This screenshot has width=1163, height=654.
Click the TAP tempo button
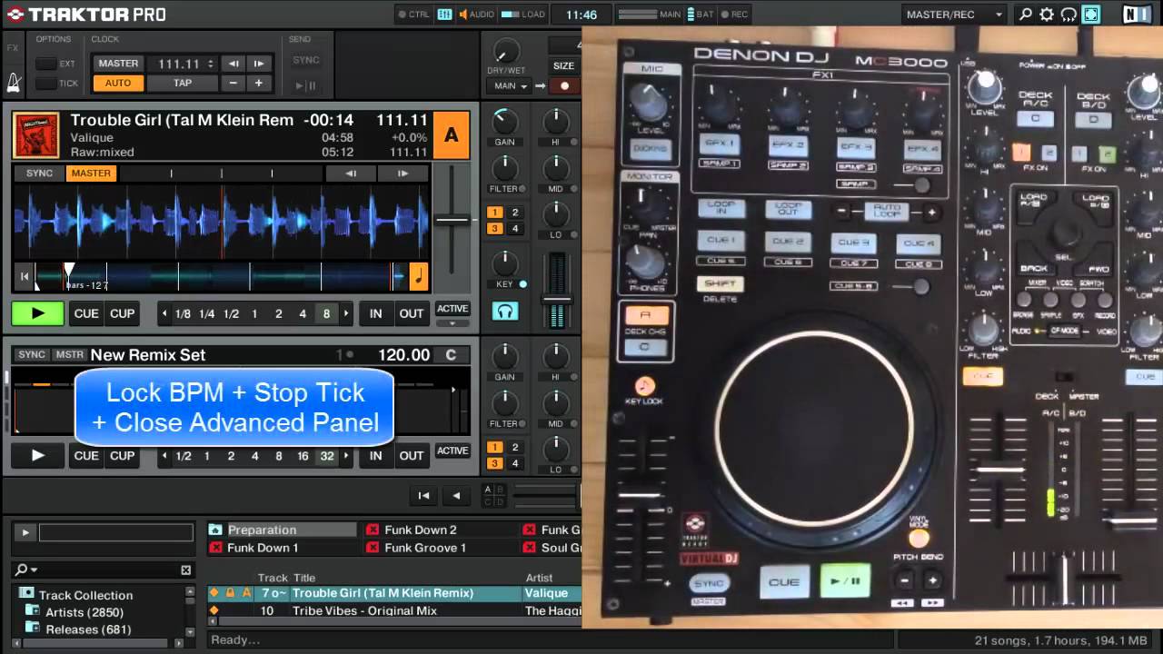click(183, 83)
